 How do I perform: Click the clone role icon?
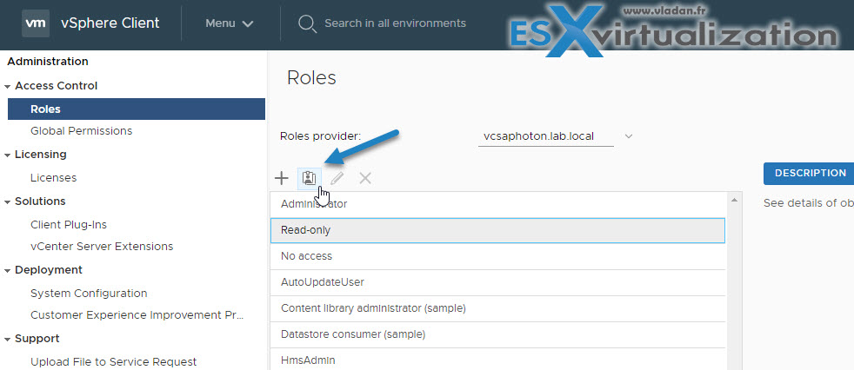coord(310,178)
